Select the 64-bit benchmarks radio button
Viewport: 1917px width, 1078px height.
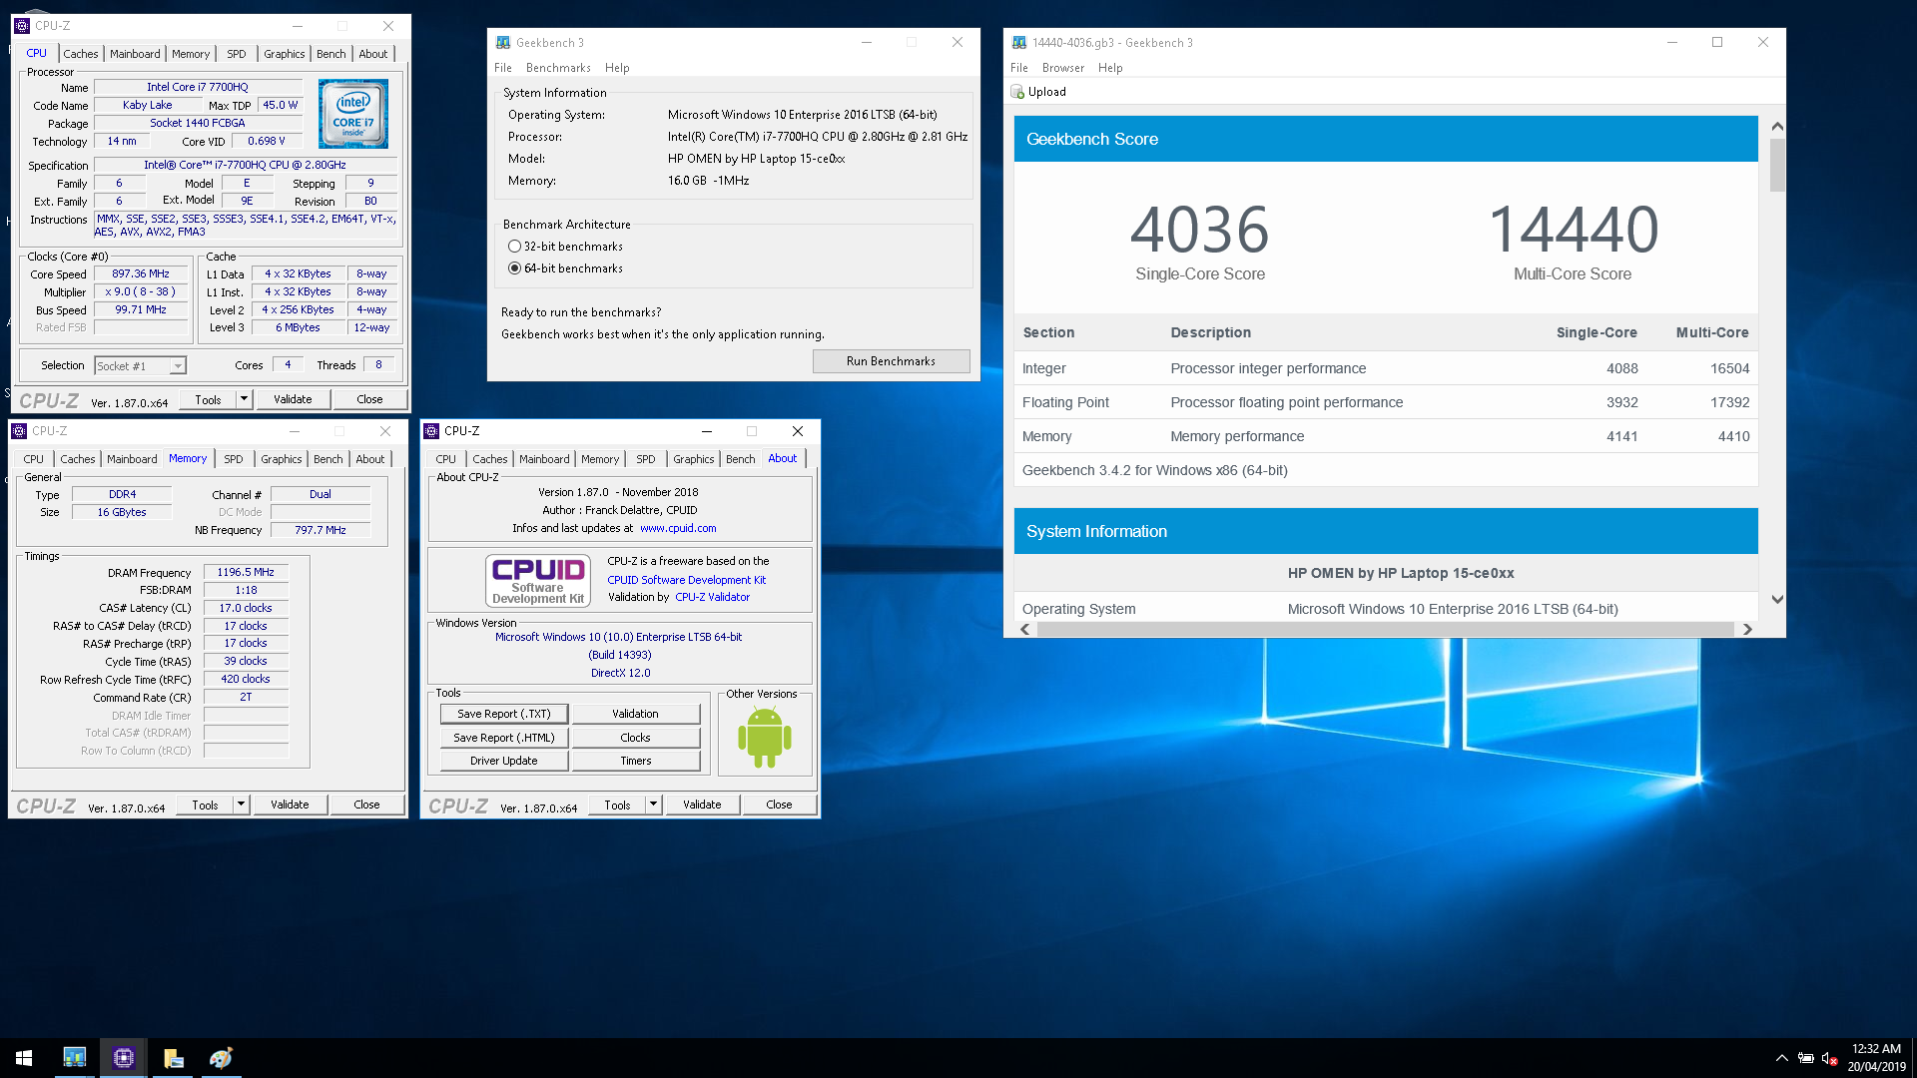pos(515,269)
